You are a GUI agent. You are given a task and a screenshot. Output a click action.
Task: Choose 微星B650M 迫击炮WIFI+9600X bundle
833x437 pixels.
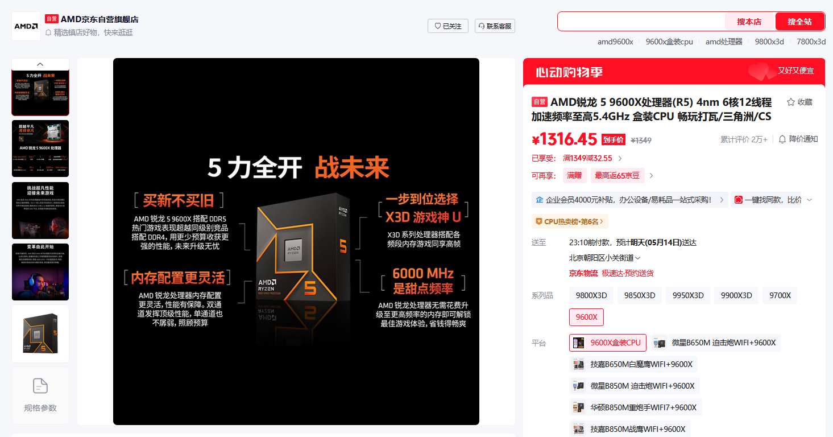[x=716, y=343]
